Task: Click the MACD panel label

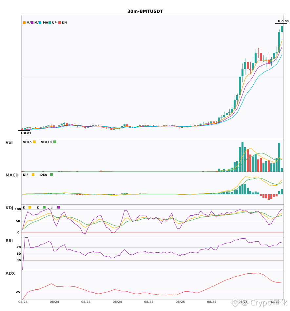Action: [x=12, y=175]
